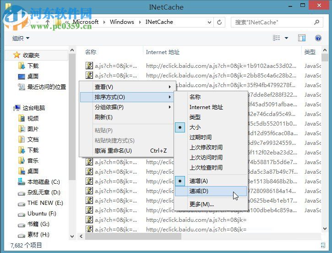Navigate to Windows breadcrumb
This screenshot has height=253, width=332.
point(122,22)
